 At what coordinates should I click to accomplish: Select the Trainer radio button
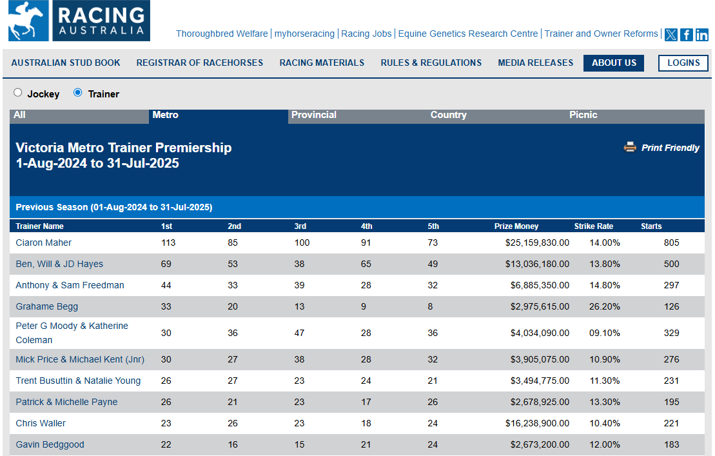[x=78, y=93]
